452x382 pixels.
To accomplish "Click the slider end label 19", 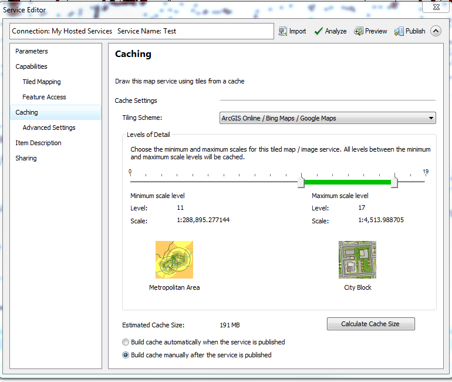I will click(x=426, y=172).
